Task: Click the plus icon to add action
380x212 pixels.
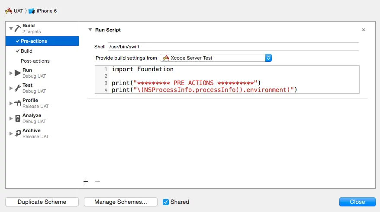Action: tap(86, 182)
